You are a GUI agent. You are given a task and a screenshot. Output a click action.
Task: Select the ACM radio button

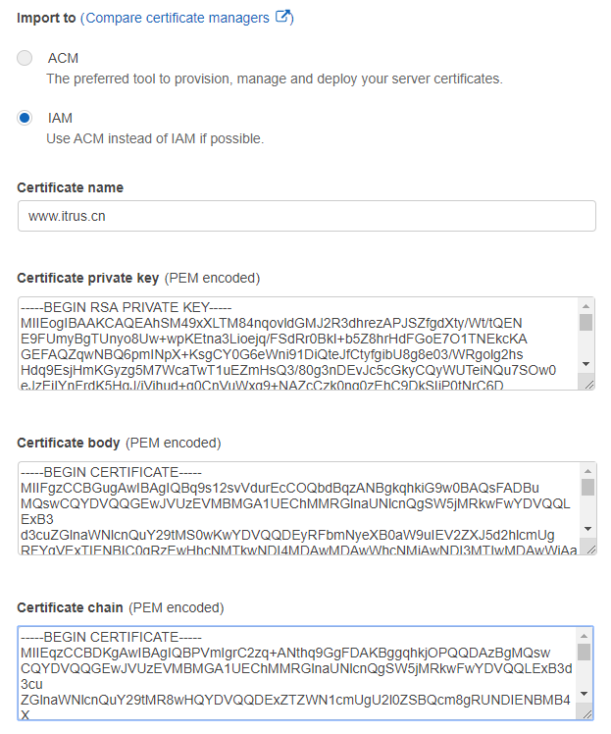pyautogui.click(x=25, y=59)
